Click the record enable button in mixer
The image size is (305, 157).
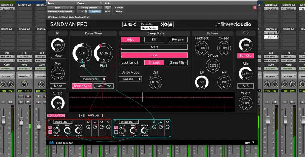[x=28, y=96]
